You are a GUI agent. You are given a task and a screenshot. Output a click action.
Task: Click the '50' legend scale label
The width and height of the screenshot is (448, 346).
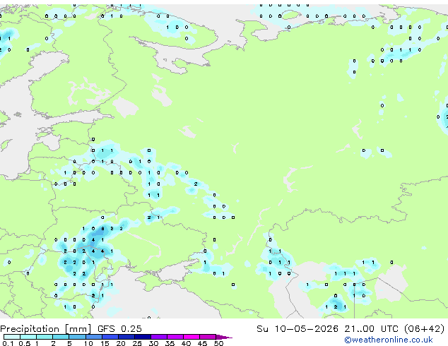[218, 343]
